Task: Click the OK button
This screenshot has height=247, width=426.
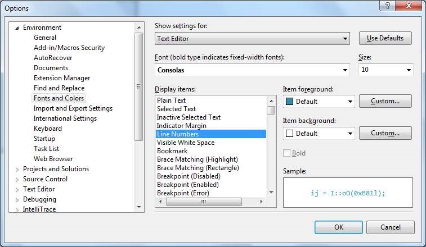Action: pyautogui.click(x=338, y=227)
